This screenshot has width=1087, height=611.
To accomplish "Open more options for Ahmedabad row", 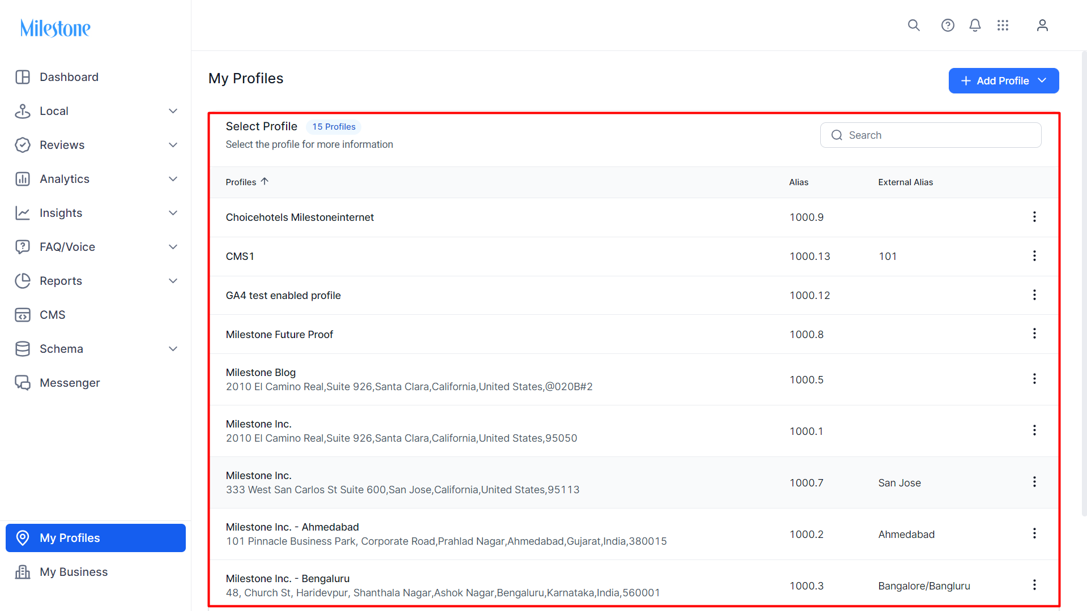I will [1034, 533].
